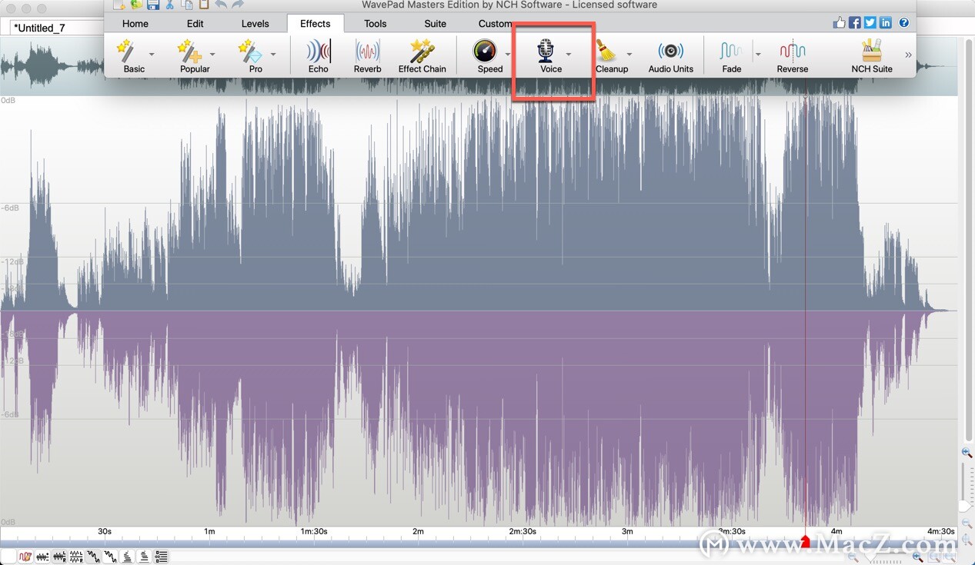The height and width of the screenshot is (565, 975).
Task: Click the vertical zoom-in magnifier
Action: click(x=967, y=453)
